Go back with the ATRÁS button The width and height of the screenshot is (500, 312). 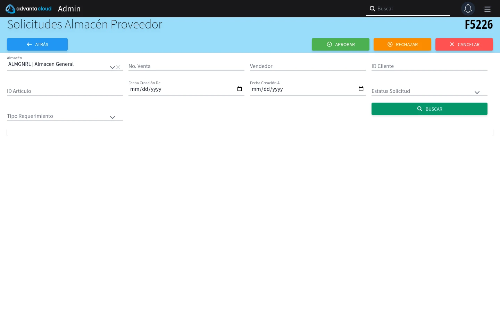pos(37,44)
